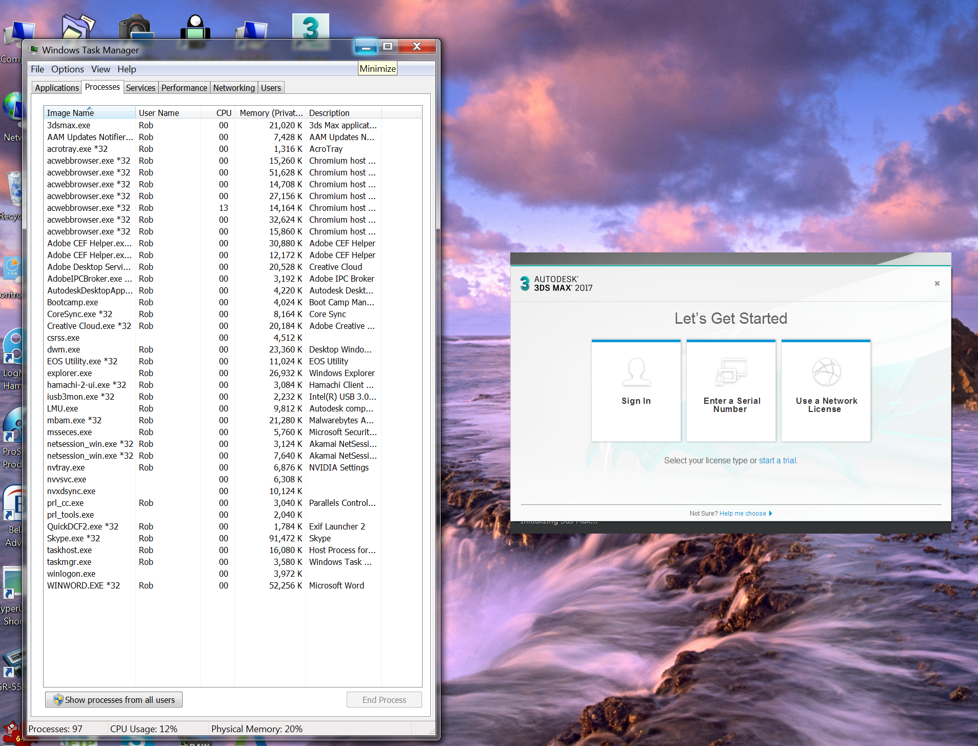This screenshot has height=746, width=978.
Task: Click the Help me choose arrow
Action: (x=770, y=514)
